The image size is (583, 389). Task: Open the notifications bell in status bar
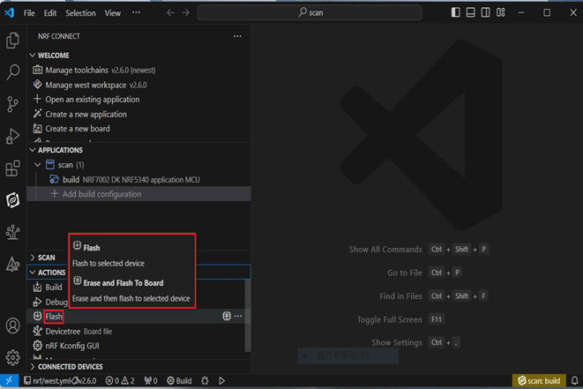tap(573, 381)
